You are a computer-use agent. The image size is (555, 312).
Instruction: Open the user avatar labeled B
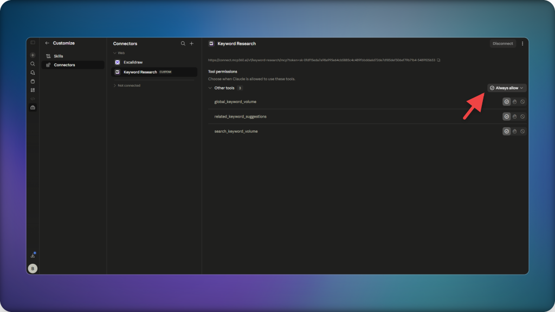pyautogui.click(x=33, y=269)
